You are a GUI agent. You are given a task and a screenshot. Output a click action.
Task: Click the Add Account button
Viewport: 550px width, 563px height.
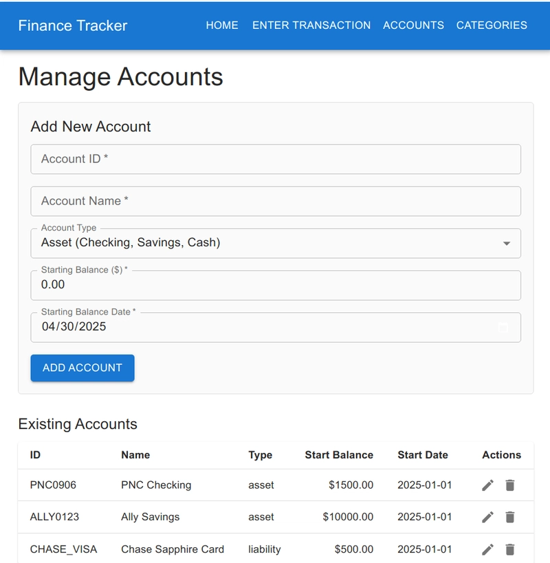[82, 368]
